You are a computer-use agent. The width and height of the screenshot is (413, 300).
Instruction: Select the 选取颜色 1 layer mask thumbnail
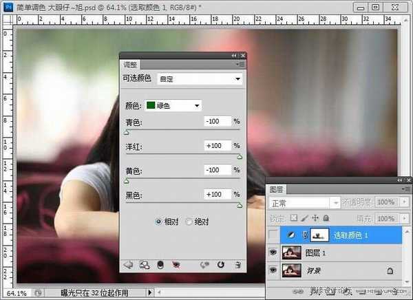pos(320,235)
